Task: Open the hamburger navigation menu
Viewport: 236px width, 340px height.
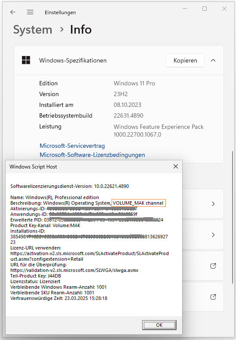Action: tap(30, 12)
